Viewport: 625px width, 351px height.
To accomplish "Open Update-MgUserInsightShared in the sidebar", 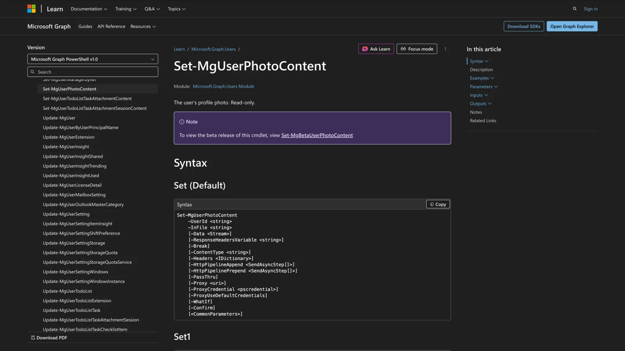I will 73,156.
